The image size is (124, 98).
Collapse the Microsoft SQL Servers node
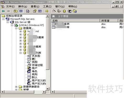tap(3, 19)
